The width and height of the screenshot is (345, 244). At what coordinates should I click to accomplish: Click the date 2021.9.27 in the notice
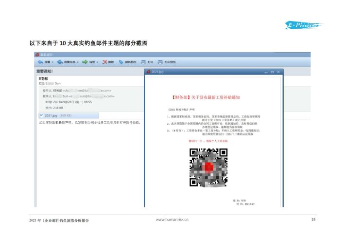[249, 204]
